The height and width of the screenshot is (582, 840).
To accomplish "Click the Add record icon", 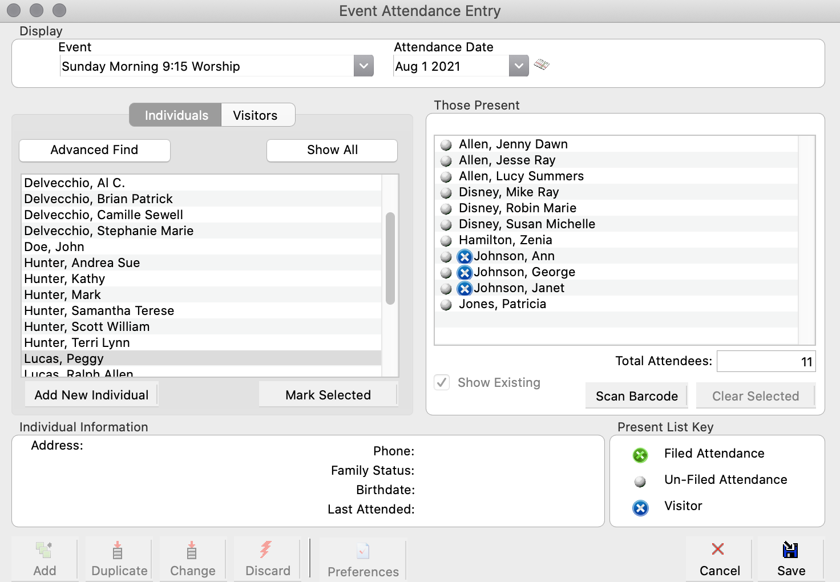I will coord(44,550).
